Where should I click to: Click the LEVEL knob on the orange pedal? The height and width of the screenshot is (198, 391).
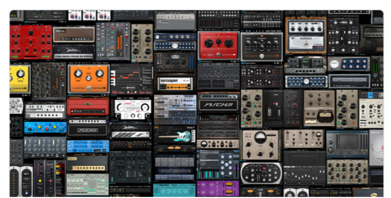(89, 78)
